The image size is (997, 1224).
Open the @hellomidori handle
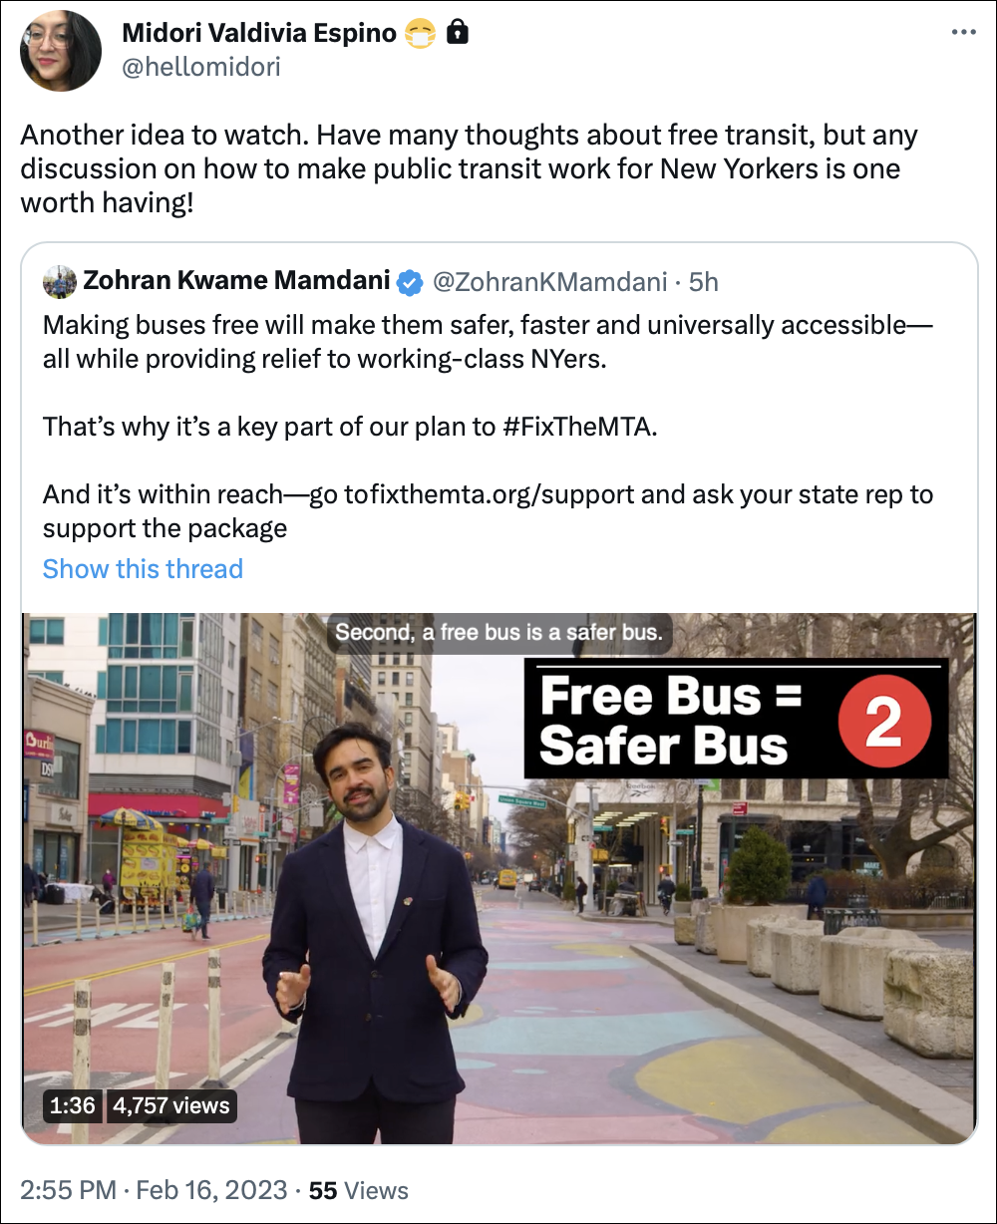(200, 67)
